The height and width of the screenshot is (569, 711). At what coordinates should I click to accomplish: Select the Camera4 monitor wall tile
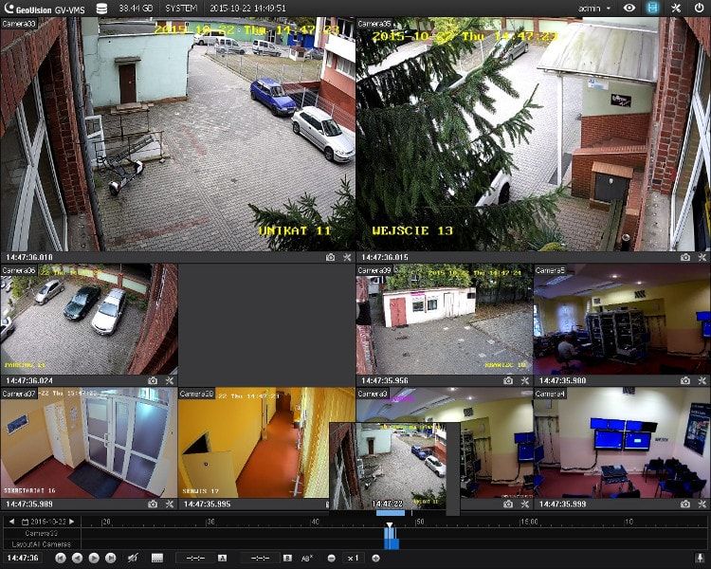[x=622, y=443]
